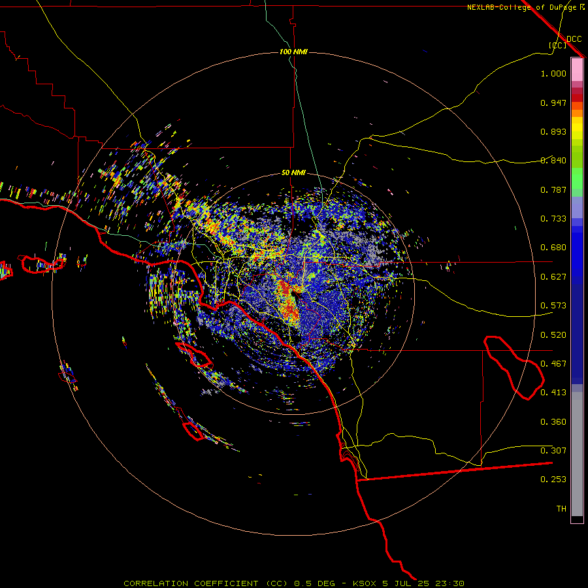Click the 0.627 legend value
588x588 pixels.
(x=553, y=277)
